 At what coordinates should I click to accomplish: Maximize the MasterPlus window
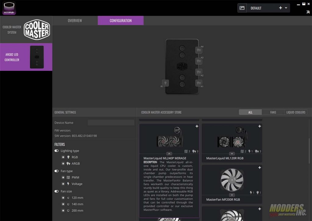pos(304,4)
